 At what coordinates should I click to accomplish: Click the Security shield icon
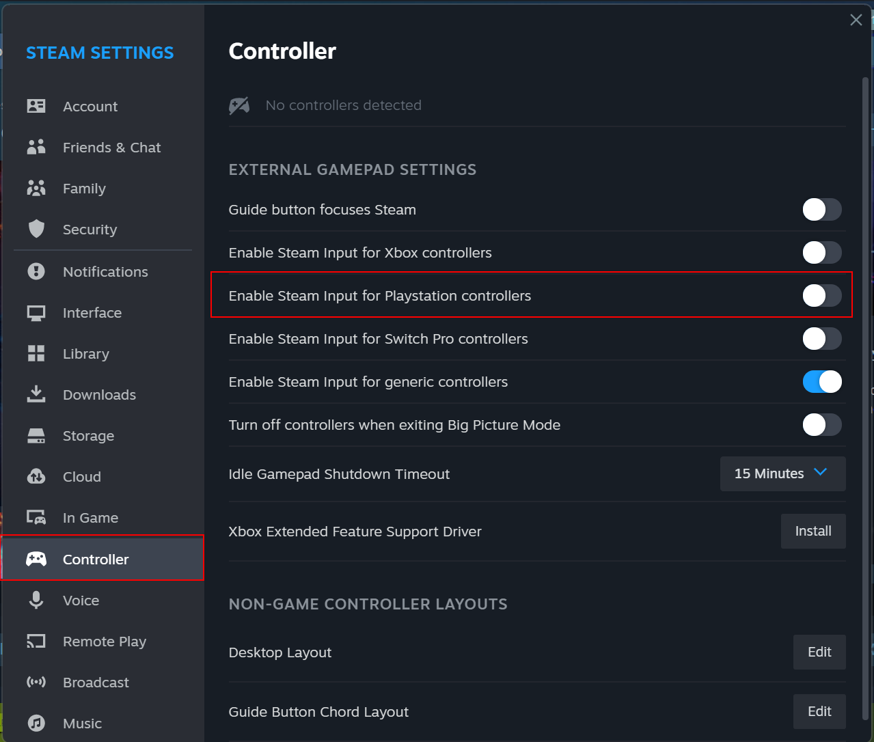[x=36, y=229]
